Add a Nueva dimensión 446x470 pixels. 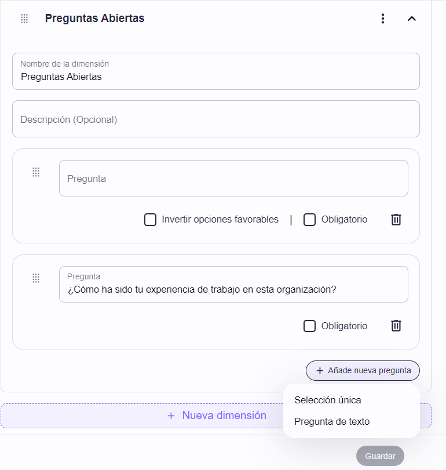tap(216, 416)
